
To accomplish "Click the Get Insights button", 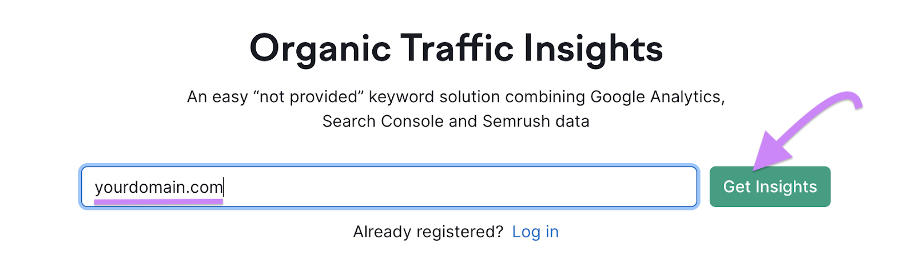I will point(769,186).
